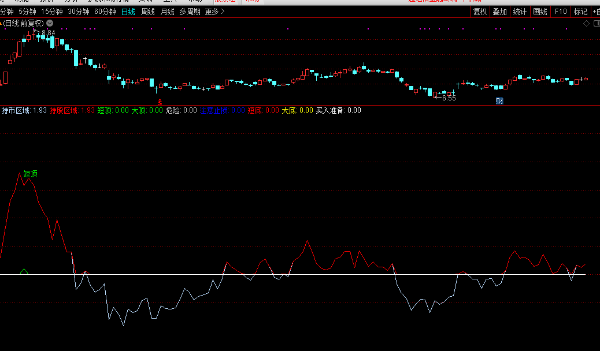Open the 统计 statistics button
Screen dimensions: 600x351
point(520,12)
